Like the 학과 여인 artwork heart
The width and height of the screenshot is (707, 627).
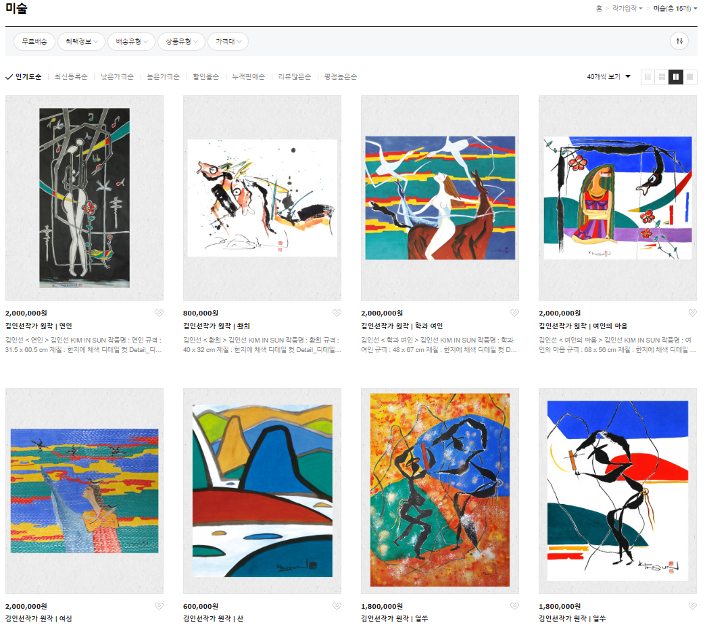pyautogui.click(x=514, y=313)
